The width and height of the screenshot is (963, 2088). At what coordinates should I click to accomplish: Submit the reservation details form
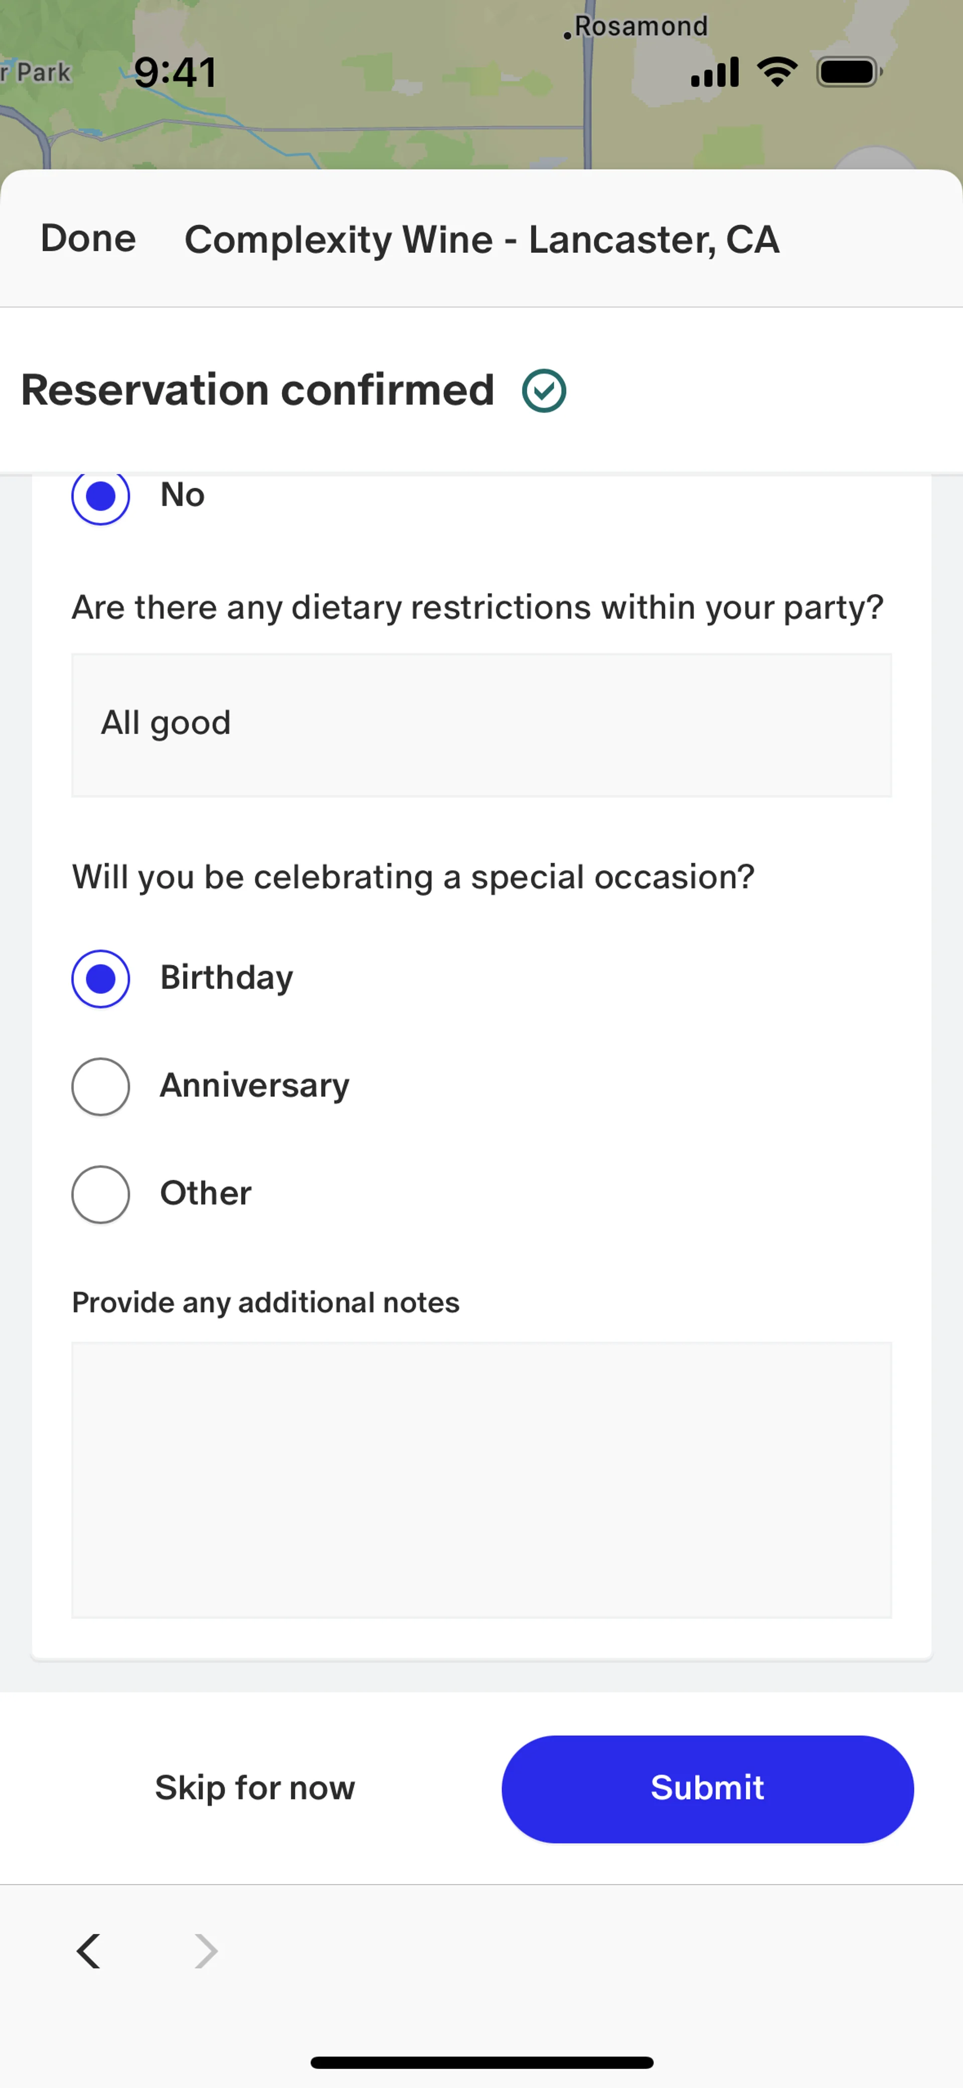[707, 1788]
